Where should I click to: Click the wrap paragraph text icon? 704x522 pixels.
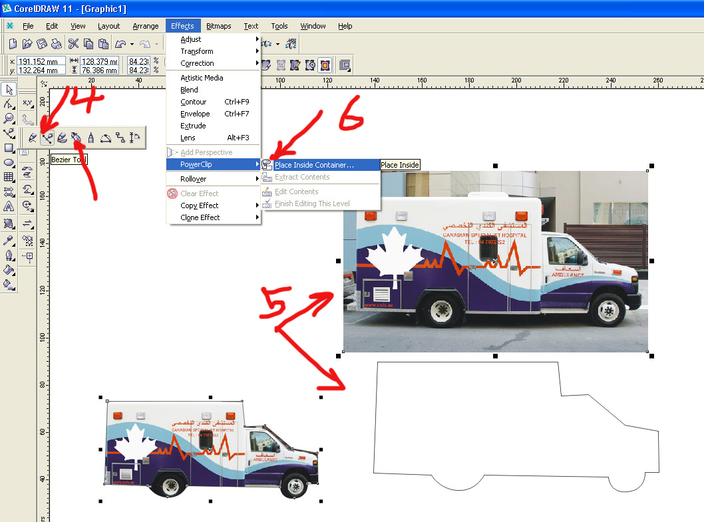345,66
